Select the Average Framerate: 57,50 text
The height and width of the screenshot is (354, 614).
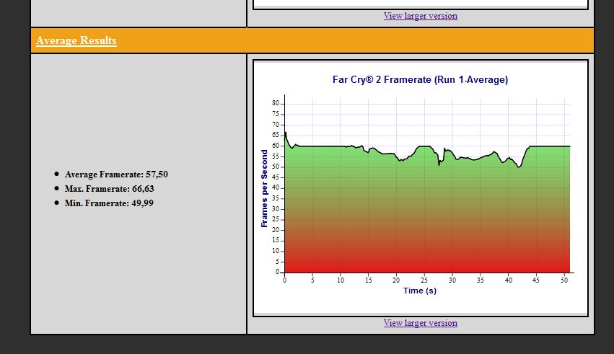pyautogui.click(x=116, y=174)
